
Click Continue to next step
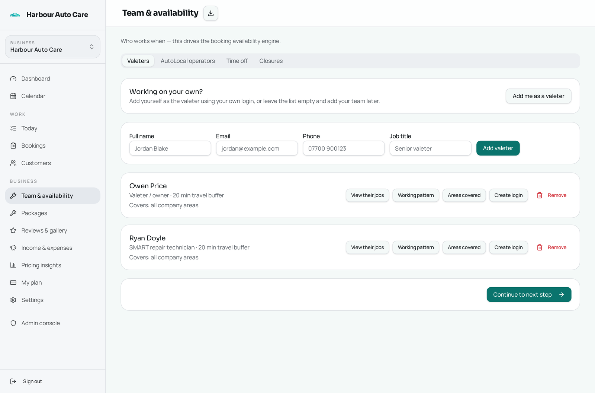(x=529, y=295)
